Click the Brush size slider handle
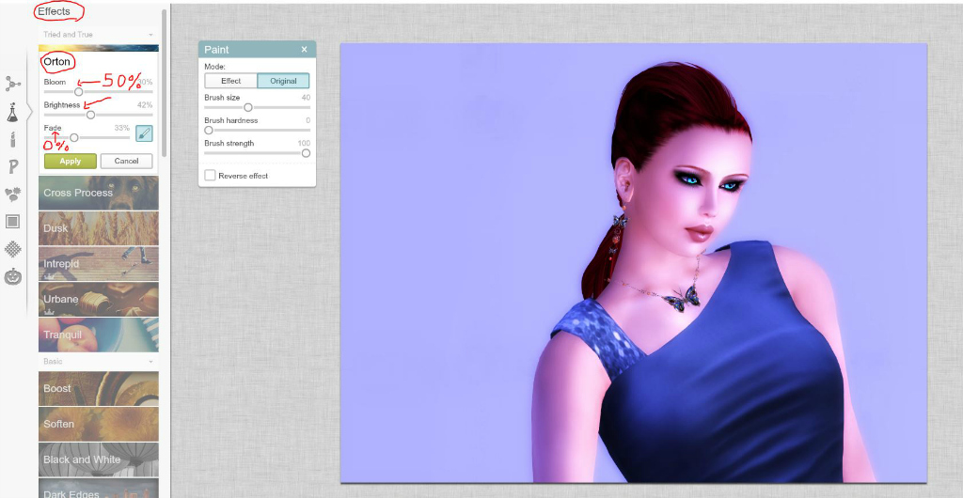963x498 pixels. 248,107
